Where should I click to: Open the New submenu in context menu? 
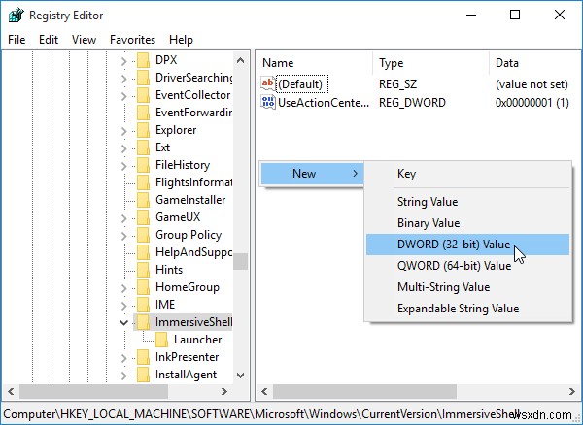(x=312, y=174)
